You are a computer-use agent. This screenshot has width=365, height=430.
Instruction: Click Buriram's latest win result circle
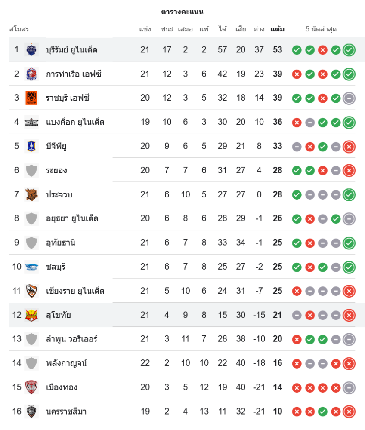pos(349,50)
